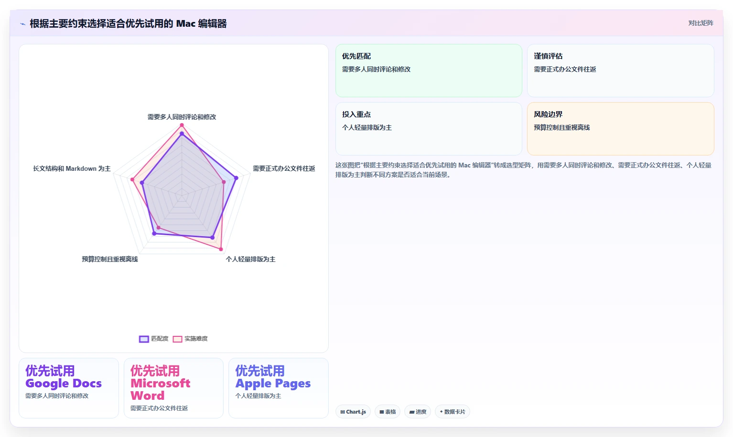Image resolution: width=733 pixels, height=437 pixels.
Task: Click the purple 匹配度 point on the 需要正式办公文件往返 axis
Action: (236, 178)
